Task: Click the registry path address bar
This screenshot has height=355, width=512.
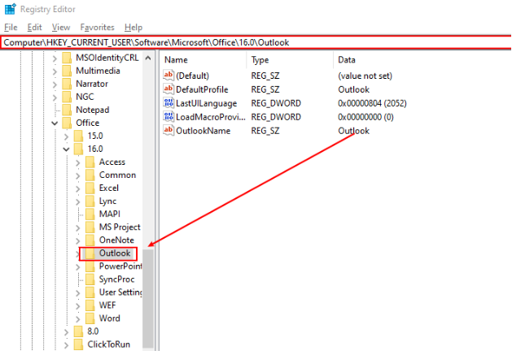Action: coord(256,42)
